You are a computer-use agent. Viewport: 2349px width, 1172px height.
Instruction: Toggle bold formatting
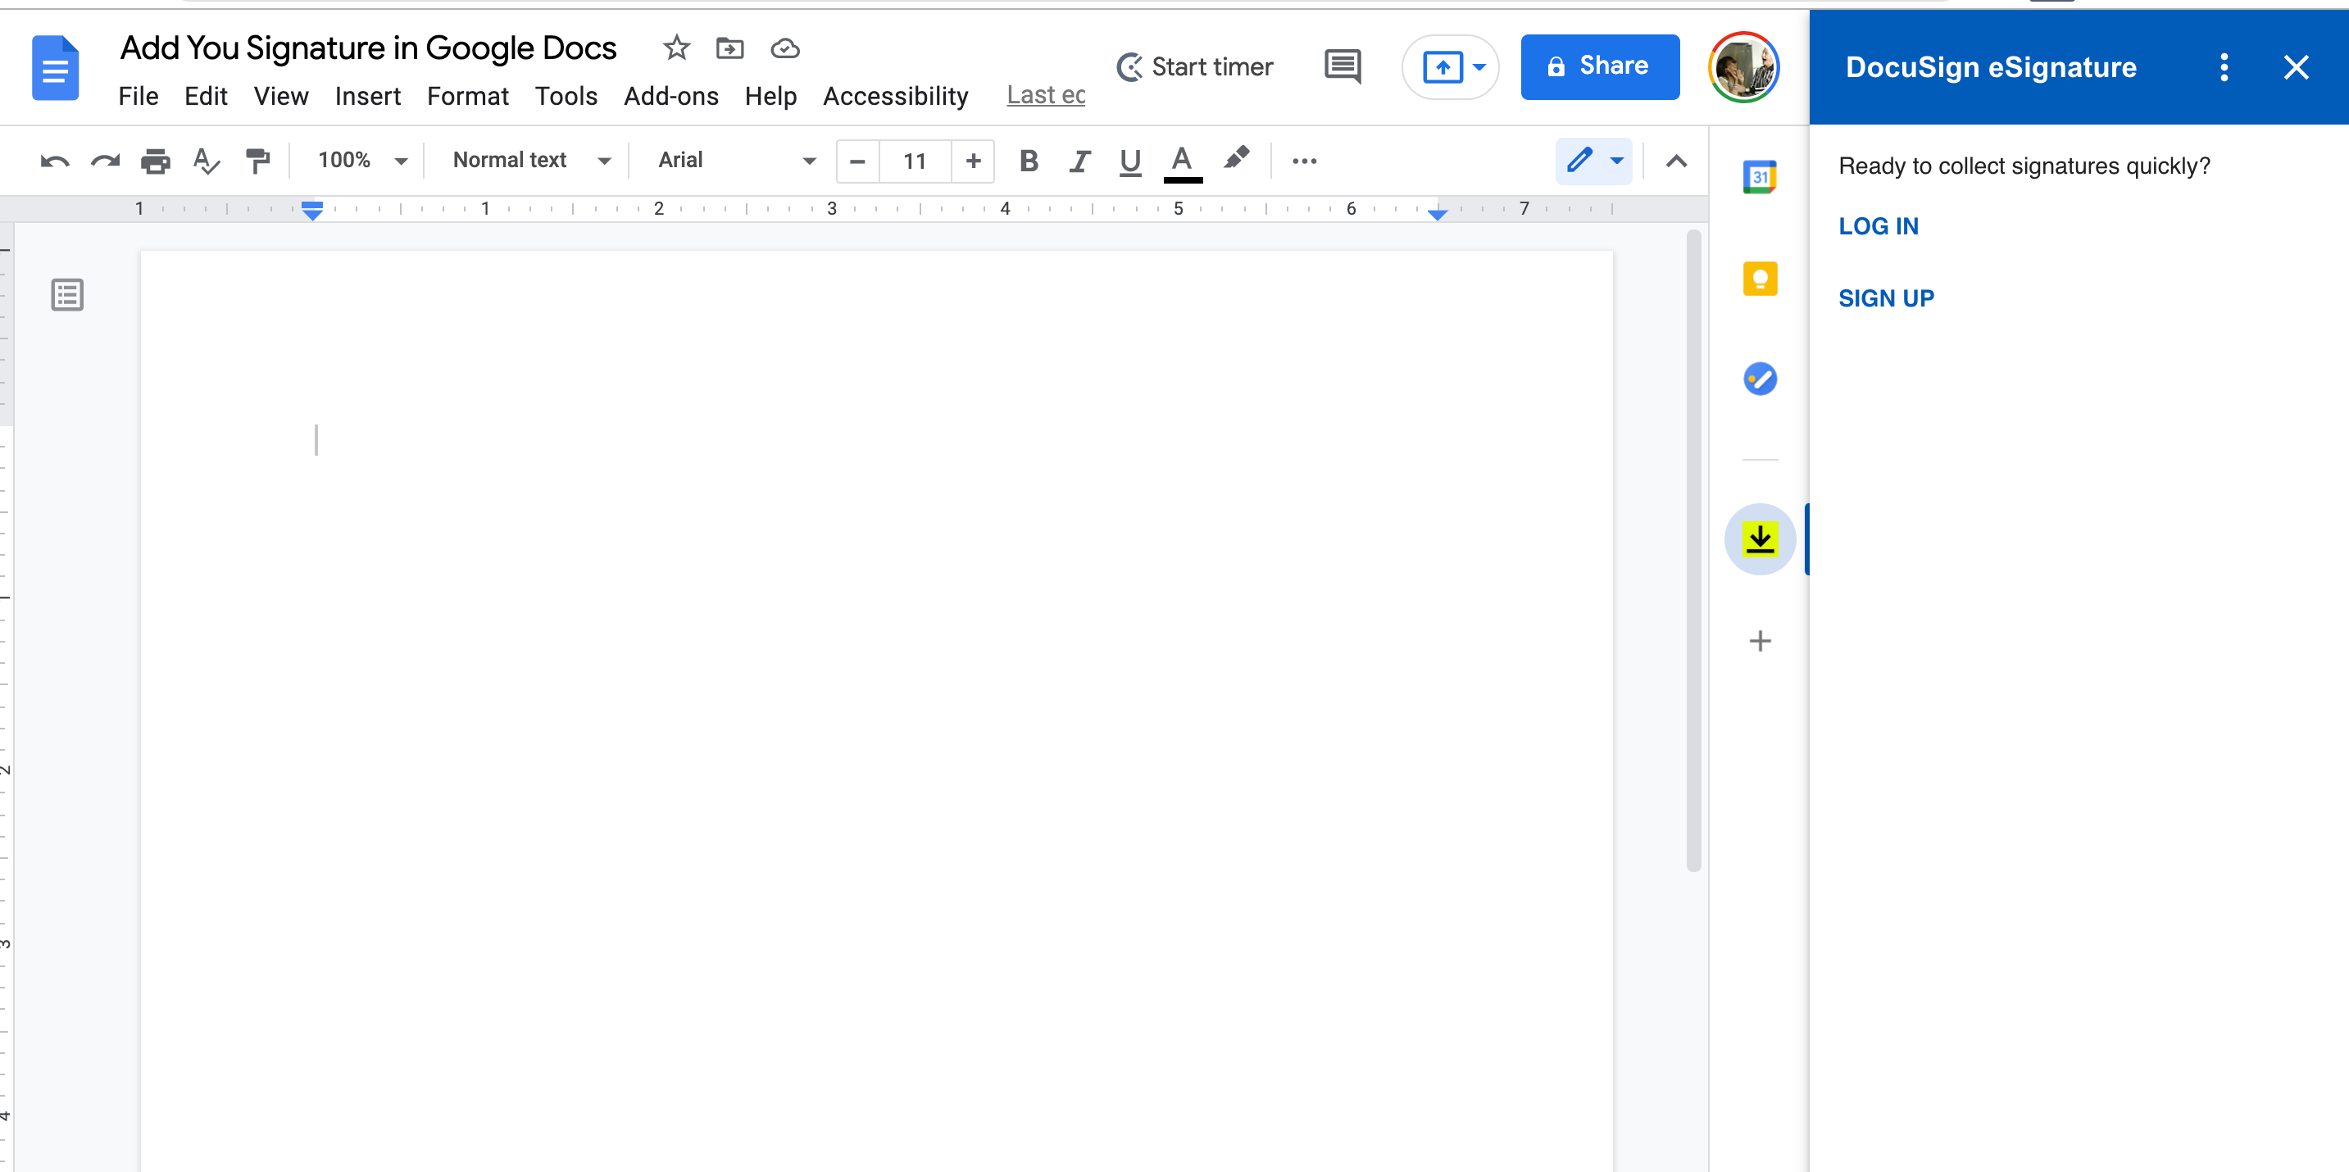tap(1029, 161)
